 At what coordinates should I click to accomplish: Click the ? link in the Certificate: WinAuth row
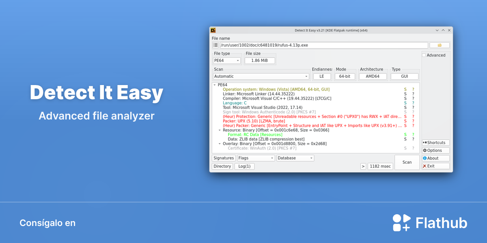pyautogui.click(x=413, y=148)
